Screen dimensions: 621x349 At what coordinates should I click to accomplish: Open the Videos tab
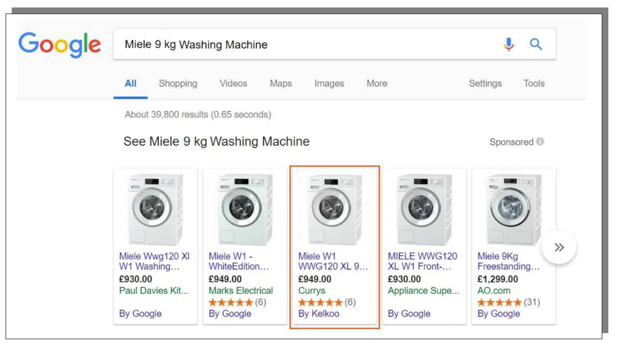233,84
